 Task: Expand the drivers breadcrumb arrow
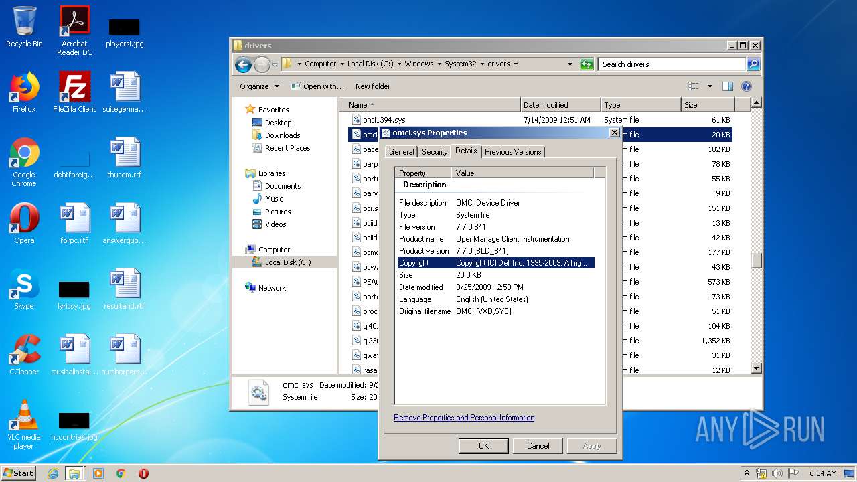click(x=516, y=64)
